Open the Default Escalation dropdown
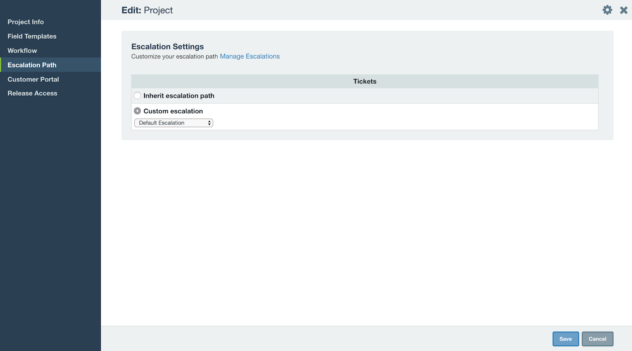 click(x=173, y=123)
